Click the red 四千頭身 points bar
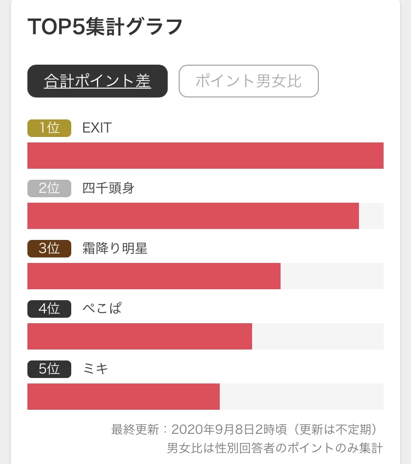Screen dimensions: 411x464 [193, 216]
